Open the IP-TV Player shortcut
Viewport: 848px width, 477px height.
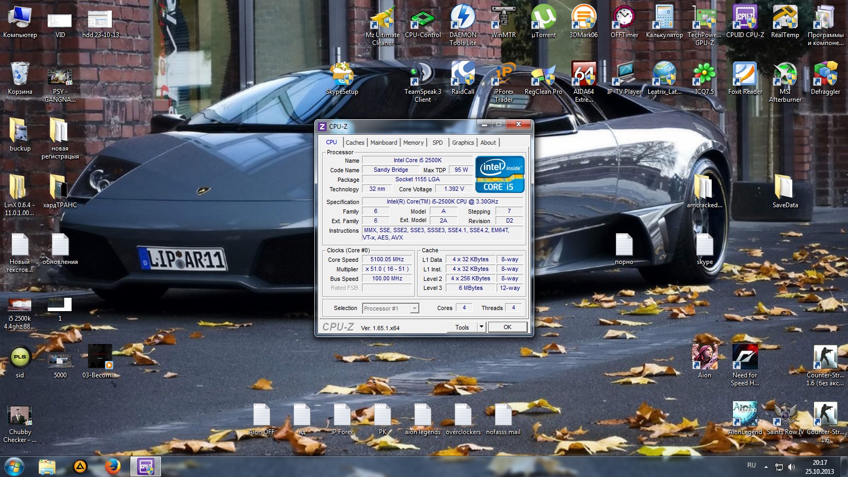(x=624, y=78)
